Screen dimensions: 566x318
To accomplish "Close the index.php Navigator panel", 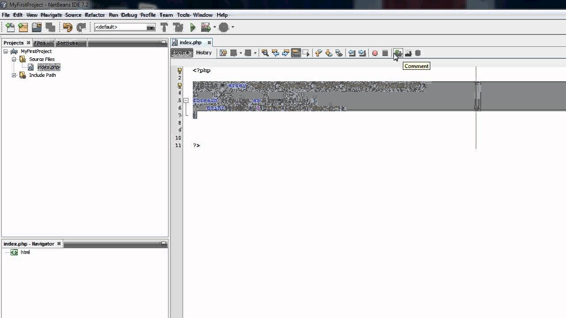I will (58, 244).
